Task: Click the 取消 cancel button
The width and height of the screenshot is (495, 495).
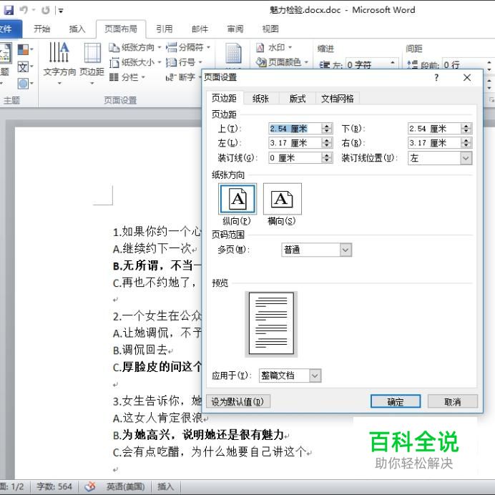Action: coord(452,401)
